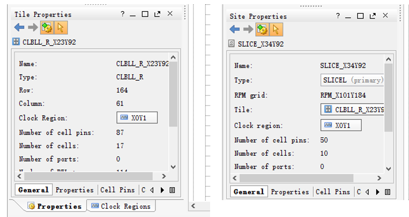409x217 pixels.
Task: Show previous tabs arrow in Site Properties
Action: [x=367, y=192]
